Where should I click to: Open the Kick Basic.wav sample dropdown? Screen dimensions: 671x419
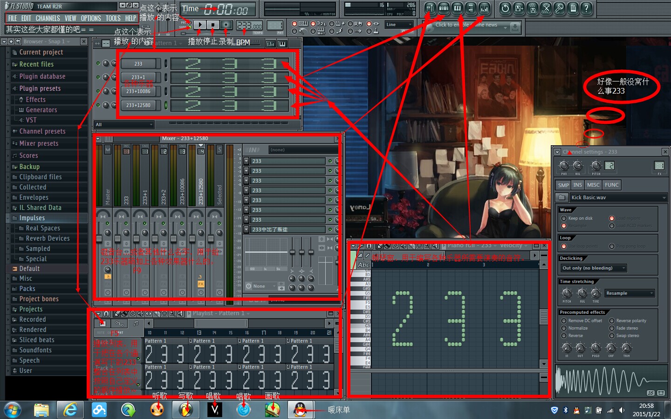[x=618, y=197]
